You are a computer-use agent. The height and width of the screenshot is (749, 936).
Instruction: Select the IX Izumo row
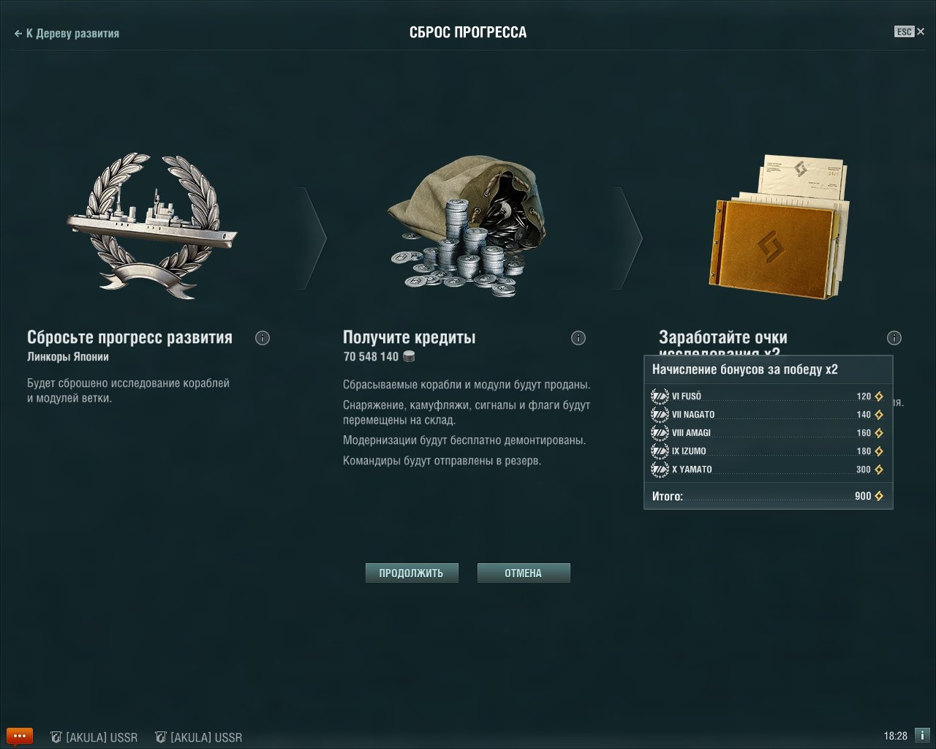768,451
